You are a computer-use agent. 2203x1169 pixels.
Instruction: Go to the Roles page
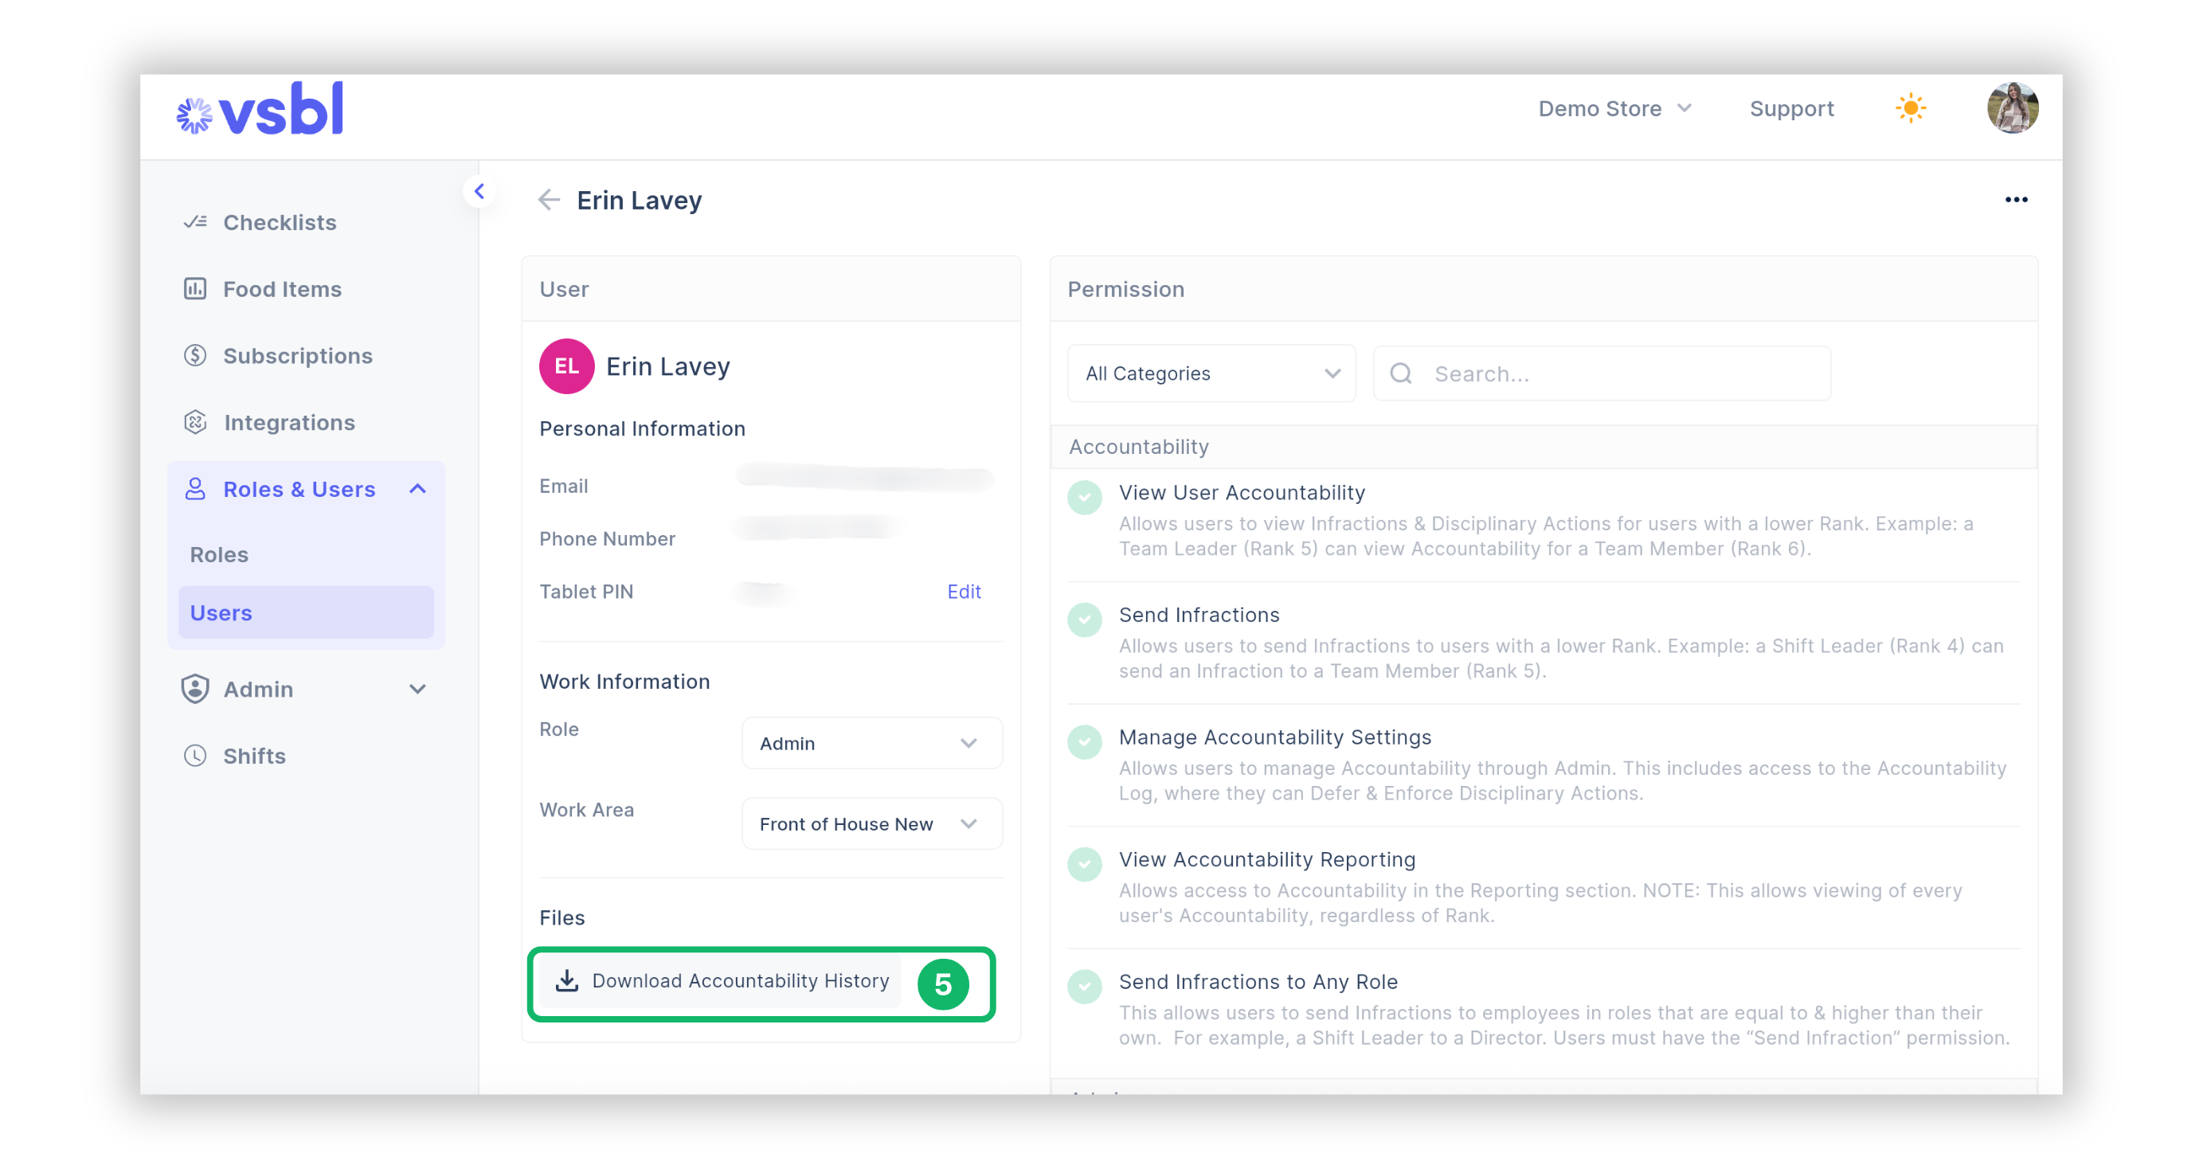click(x=219, y=554)
